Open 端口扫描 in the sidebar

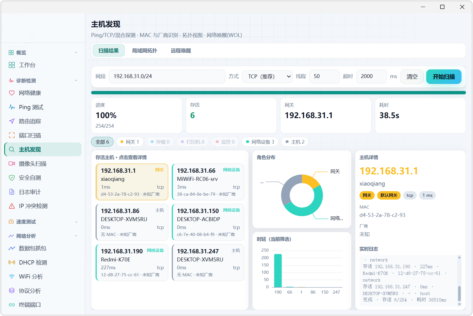[43, 135]
